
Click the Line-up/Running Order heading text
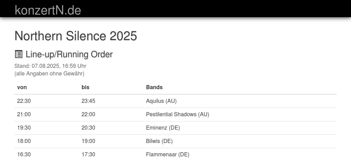pos(69,54)
